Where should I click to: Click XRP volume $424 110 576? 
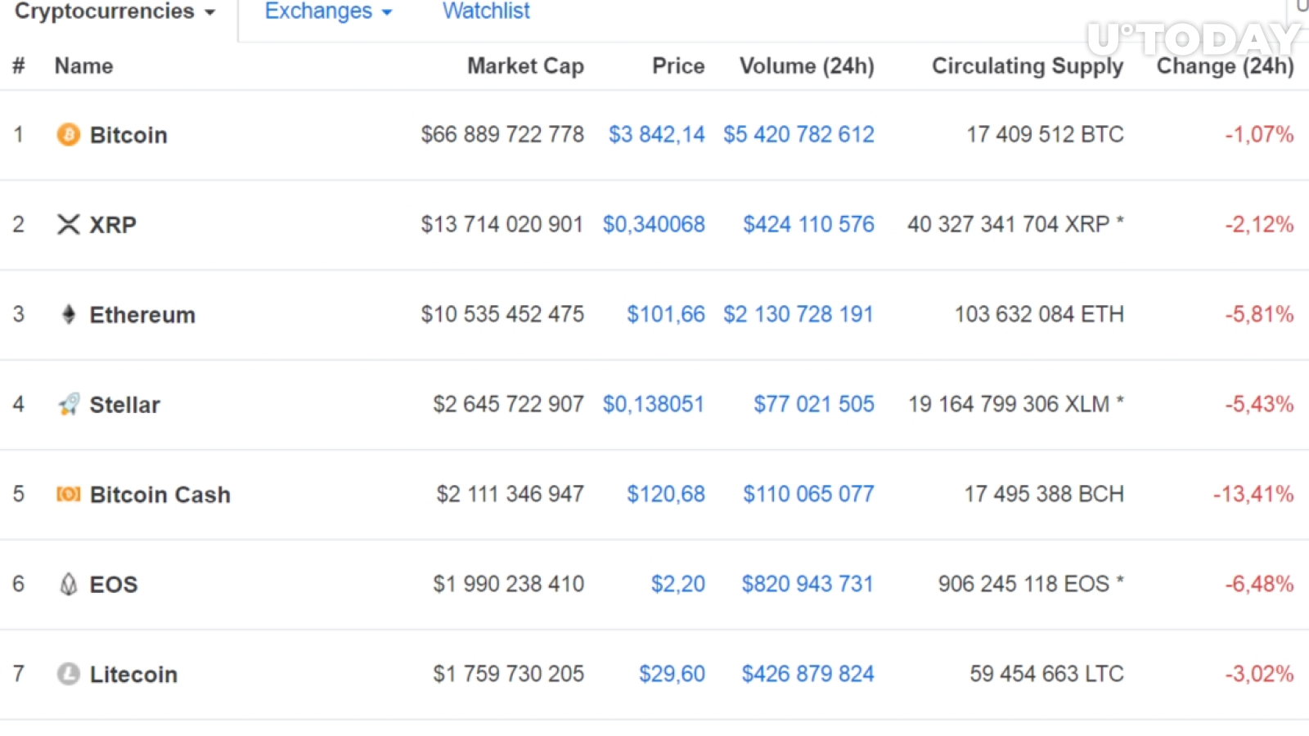pos(808,224)
